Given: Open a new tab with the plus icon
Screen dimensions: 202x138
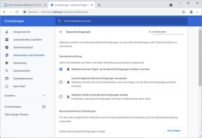Looking at the screenshot, I should [x=99, y=5].
